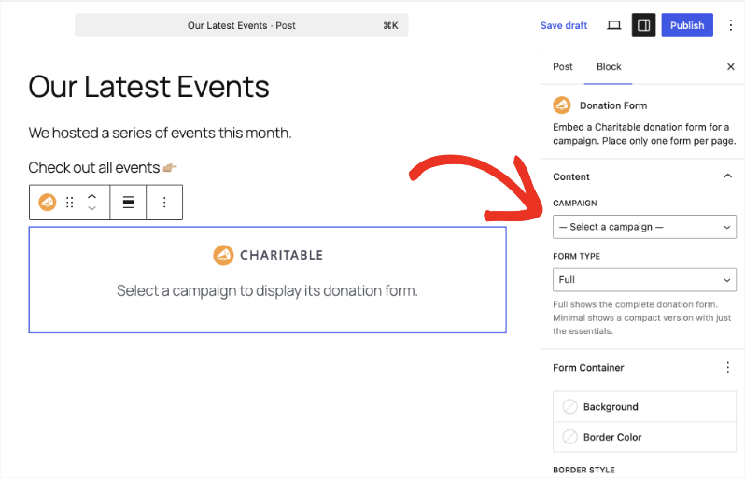Open the Background color setting
Viewport: 745px width, 478px height.
coord(644,407)
